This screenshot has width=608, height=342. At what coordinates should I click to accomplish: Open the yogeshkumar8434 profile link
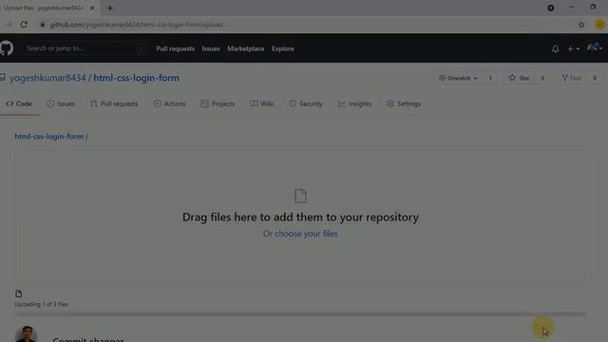47,78
